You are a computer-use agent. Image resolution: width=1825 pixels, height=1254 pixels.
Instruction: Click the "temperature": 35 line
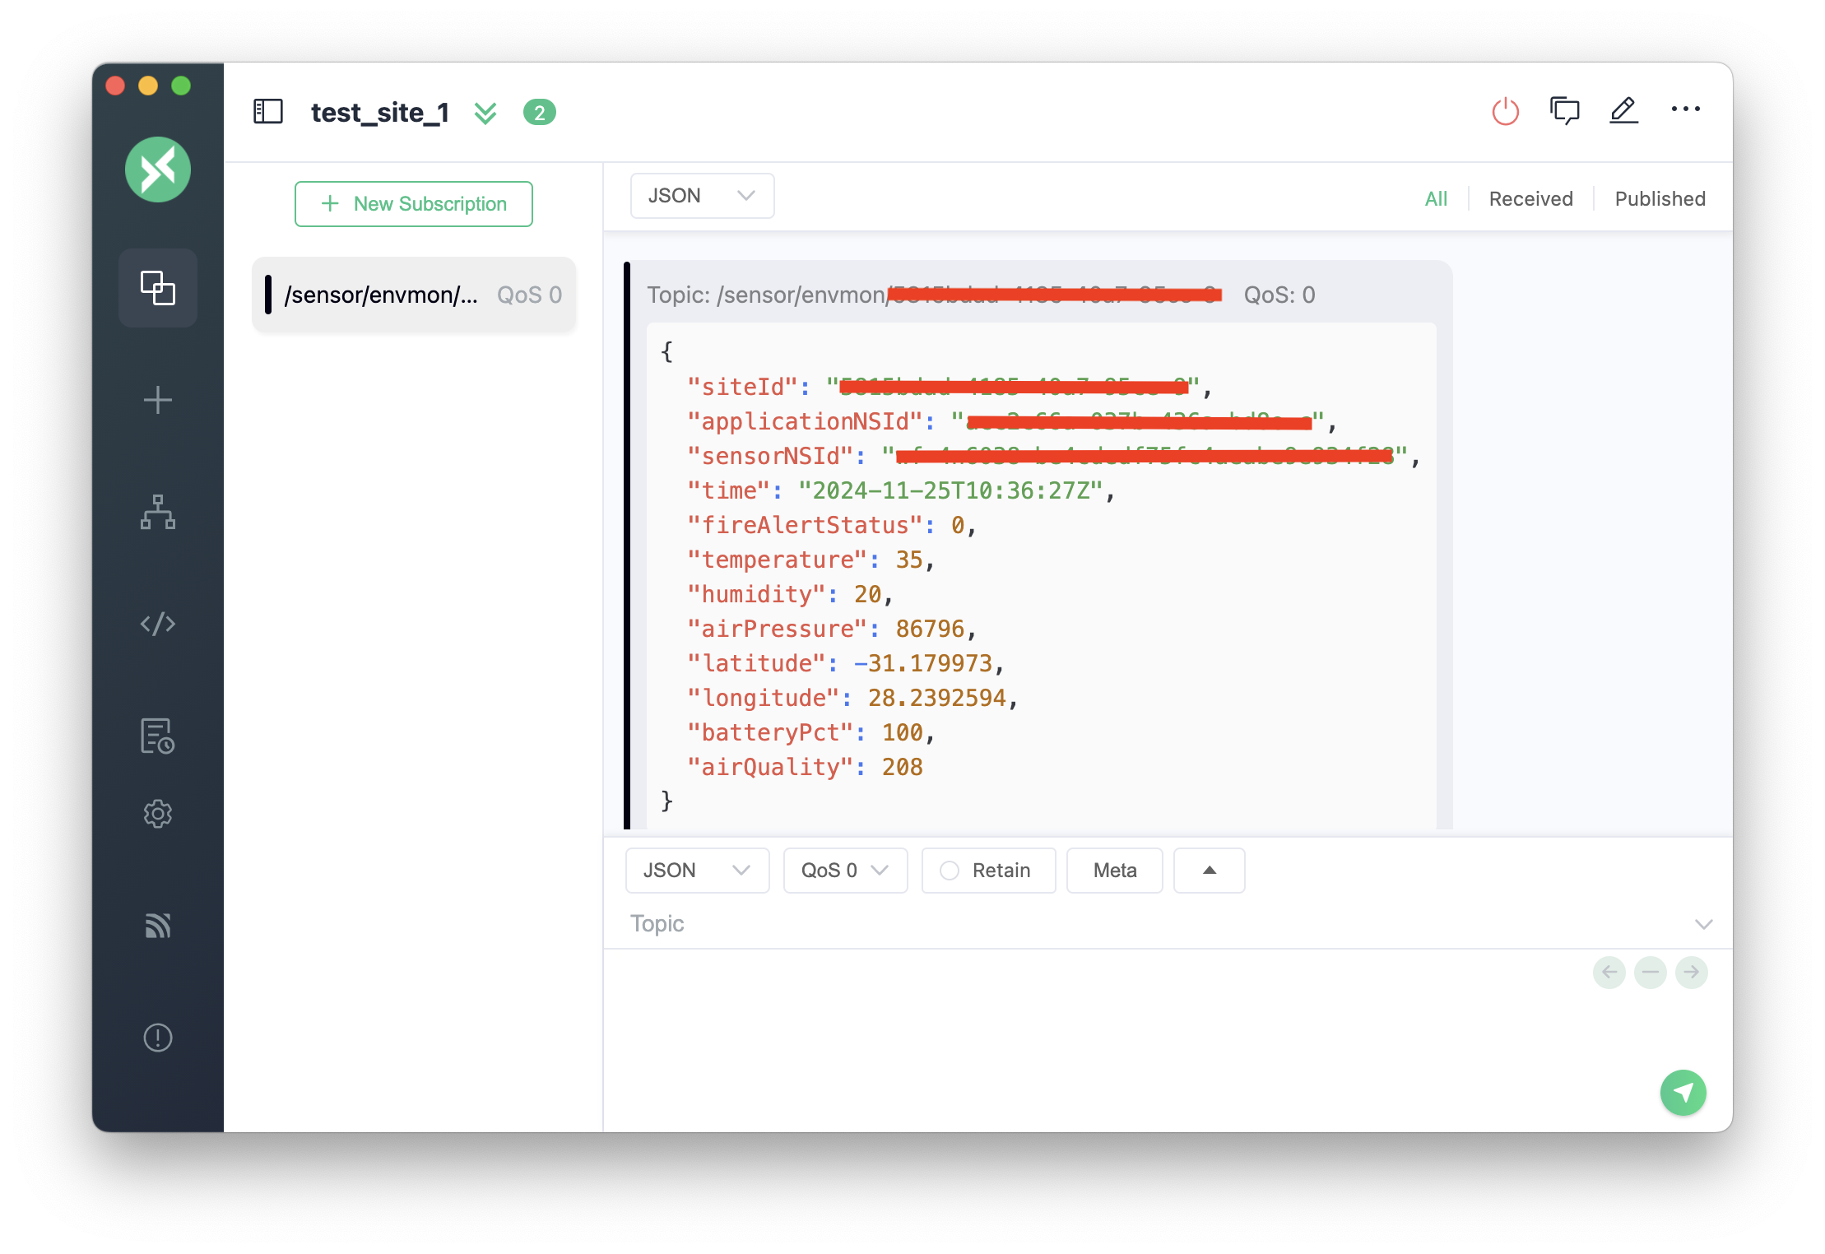[810, 560]
